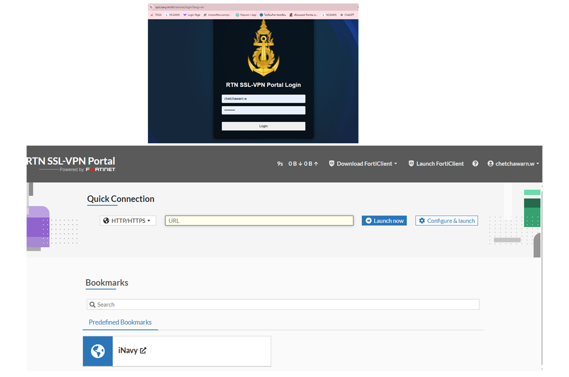
Task: Click the Configure & launch button
Action: [x=447, y=221]
